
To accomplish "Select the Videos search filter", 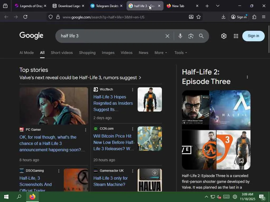I will [x=127, y=53].
